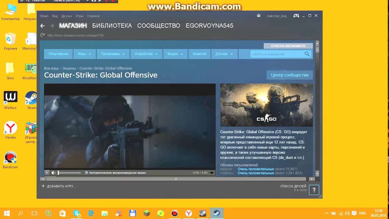Screen dimensions: 389x219
Task: Open Yandex browser desktop shortcut
Action: [10, 130]
